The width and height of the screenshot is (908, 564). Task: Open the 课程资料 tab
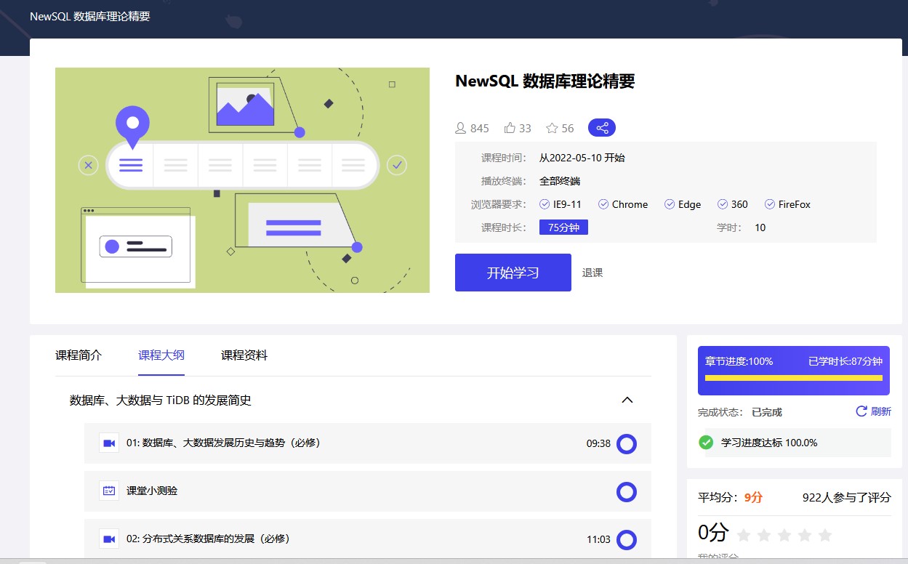click(x=244, y=355)
